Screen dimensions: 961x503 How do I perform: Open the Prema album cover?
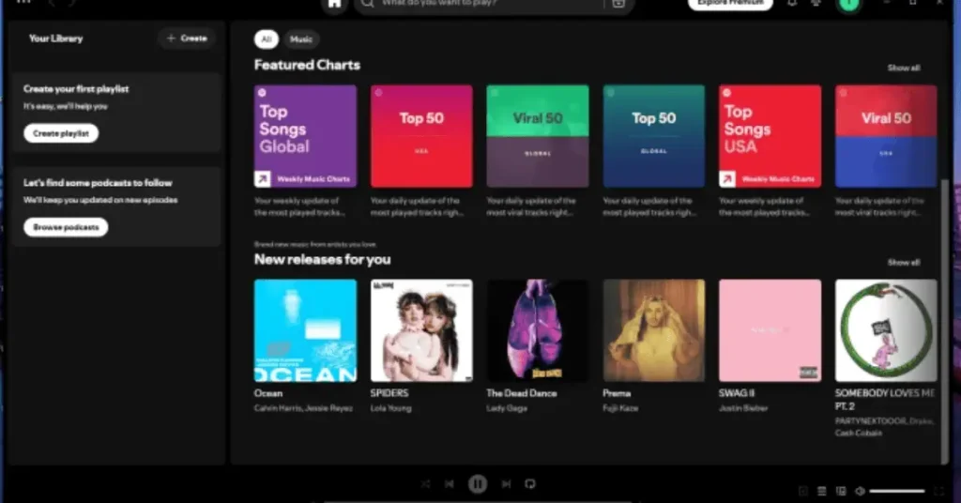pyautogui.click(x=654, y=331)
